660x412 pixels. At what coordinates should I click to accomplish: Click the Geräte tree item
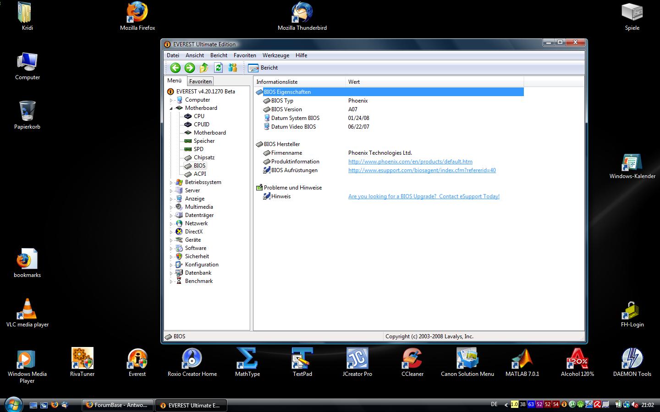[192, 240]
